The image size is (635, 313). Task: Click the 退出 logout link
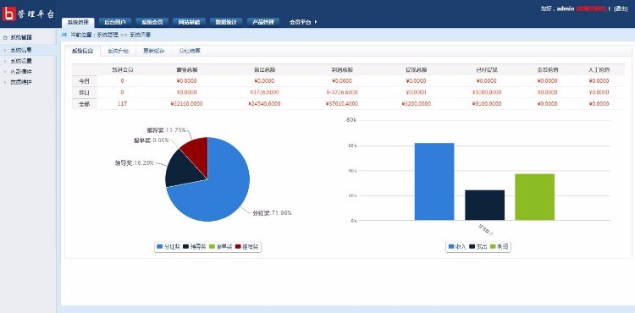tap(621, 8)
